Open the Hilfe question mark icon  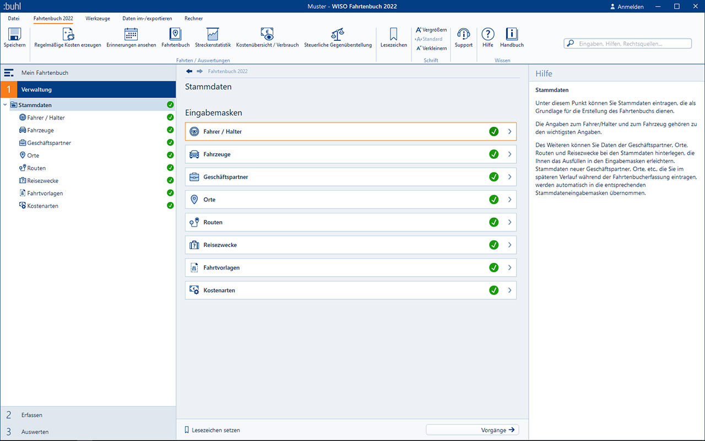point(488,34)
